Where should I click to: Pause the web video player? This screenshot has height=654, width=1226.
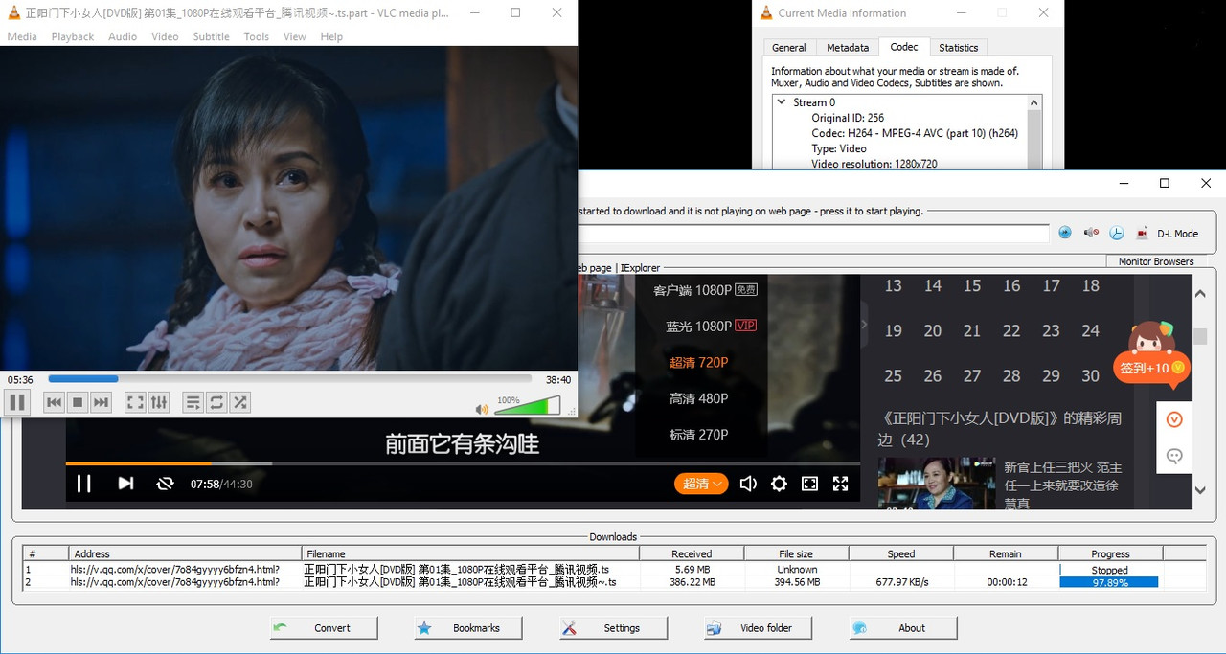pos(83,484)
